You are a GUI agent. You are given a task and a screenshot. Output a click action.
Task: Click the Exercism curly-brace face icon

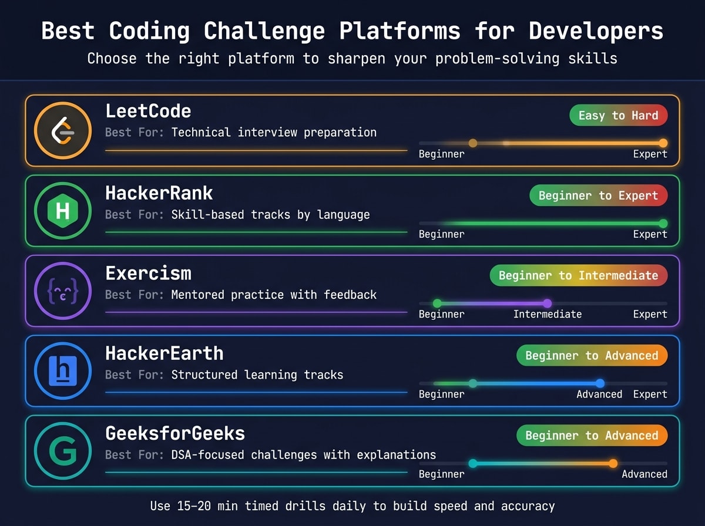[63, 291]
